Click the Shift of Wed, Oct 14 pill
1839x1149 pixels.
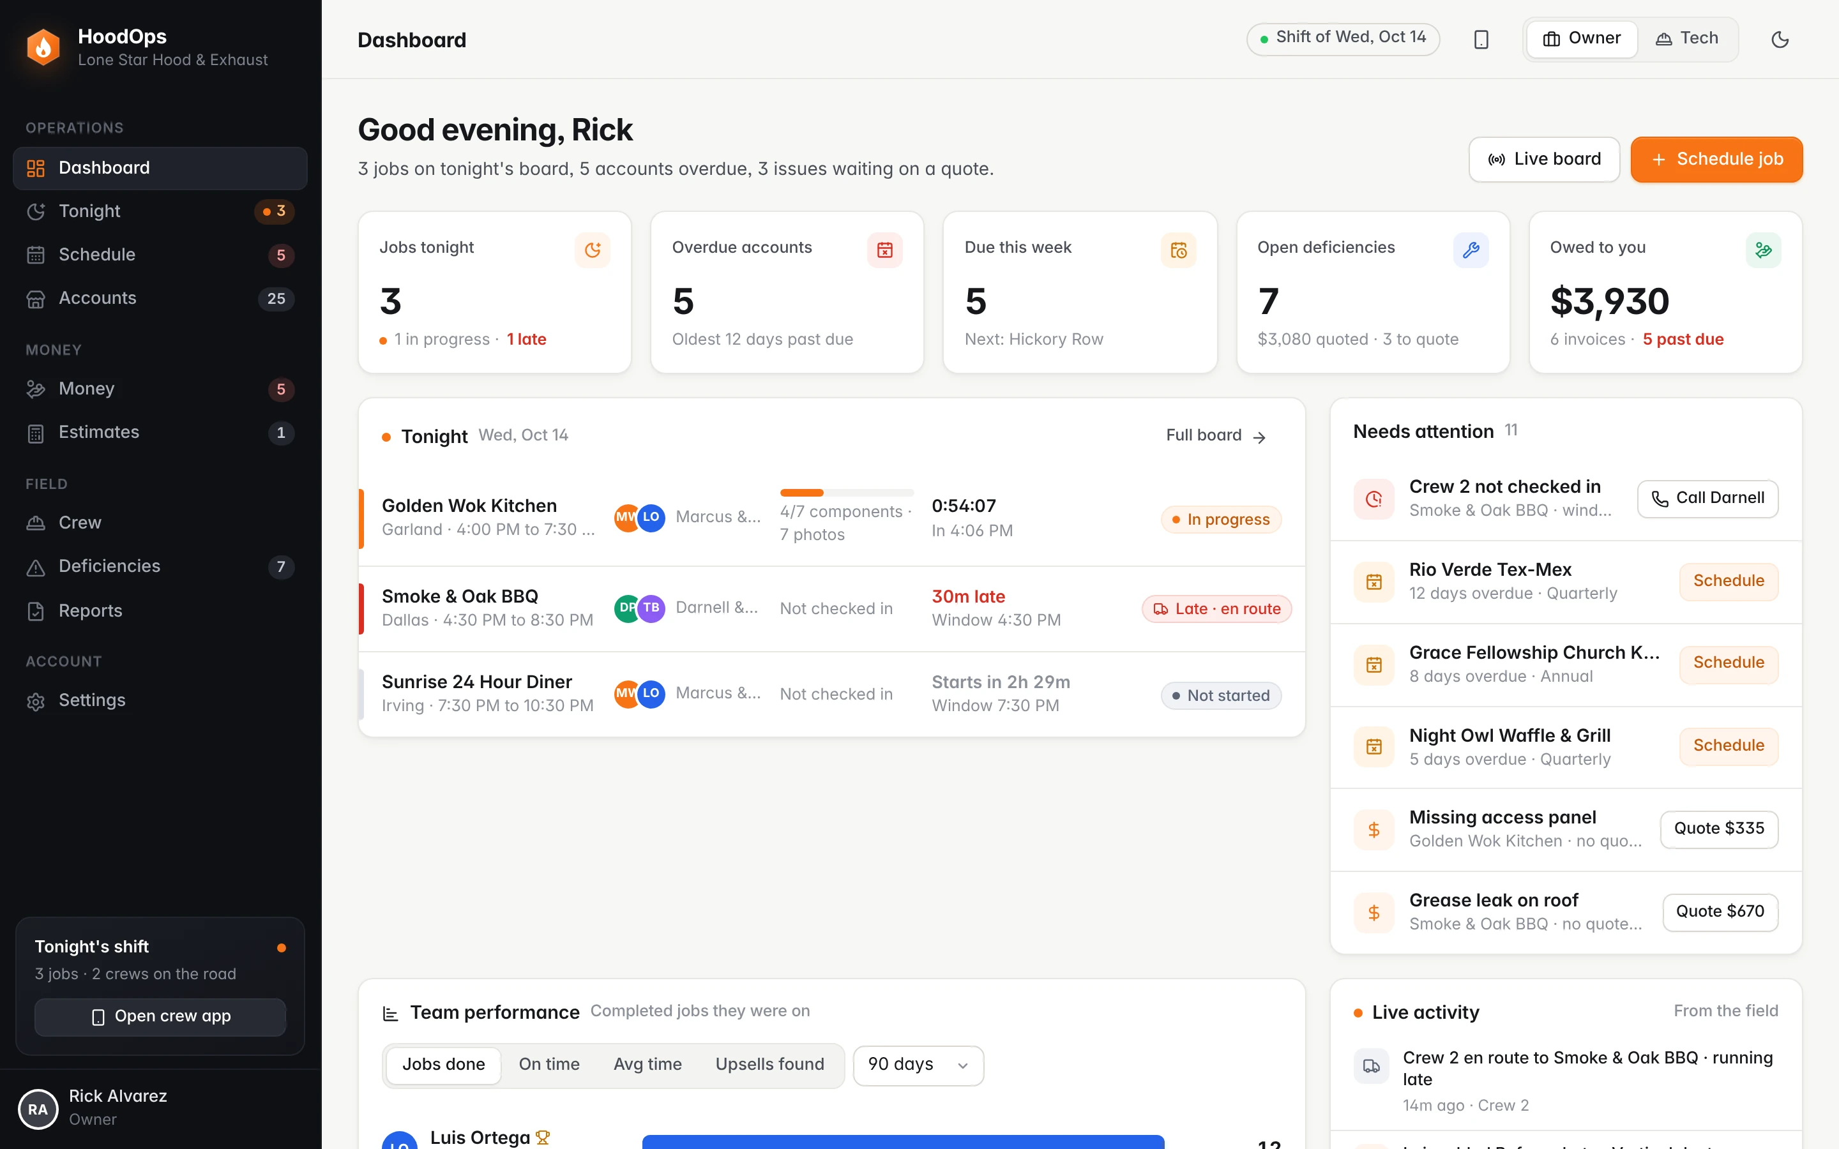click(x=1343, y=39)
